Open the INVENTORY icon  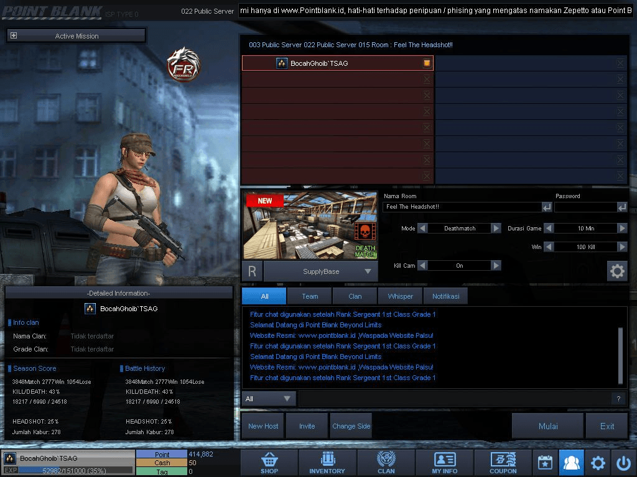(x=327, y=462)
